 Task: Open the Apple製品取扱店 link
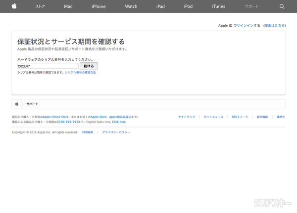(120, 117)
